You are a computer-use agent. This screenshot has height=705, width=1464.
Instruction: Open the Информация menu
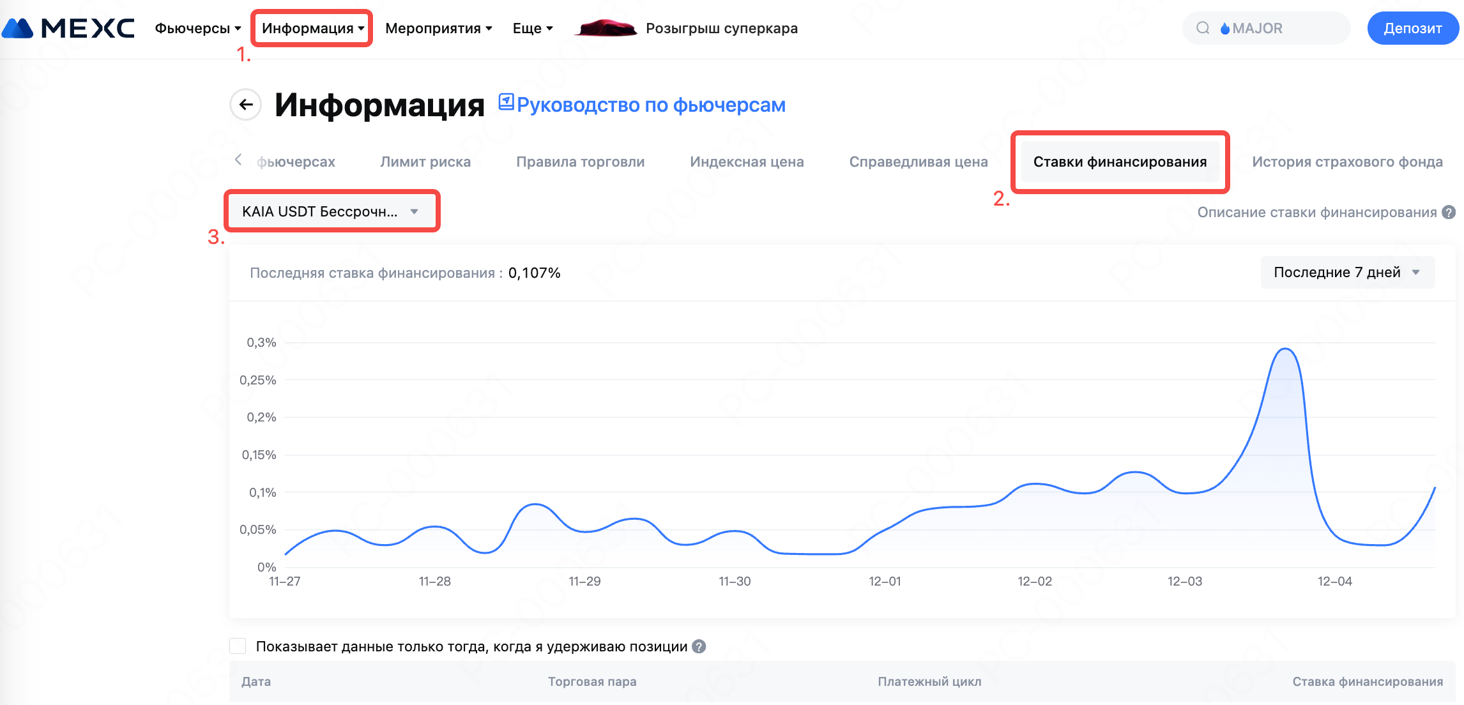click(x=312, y=28)
